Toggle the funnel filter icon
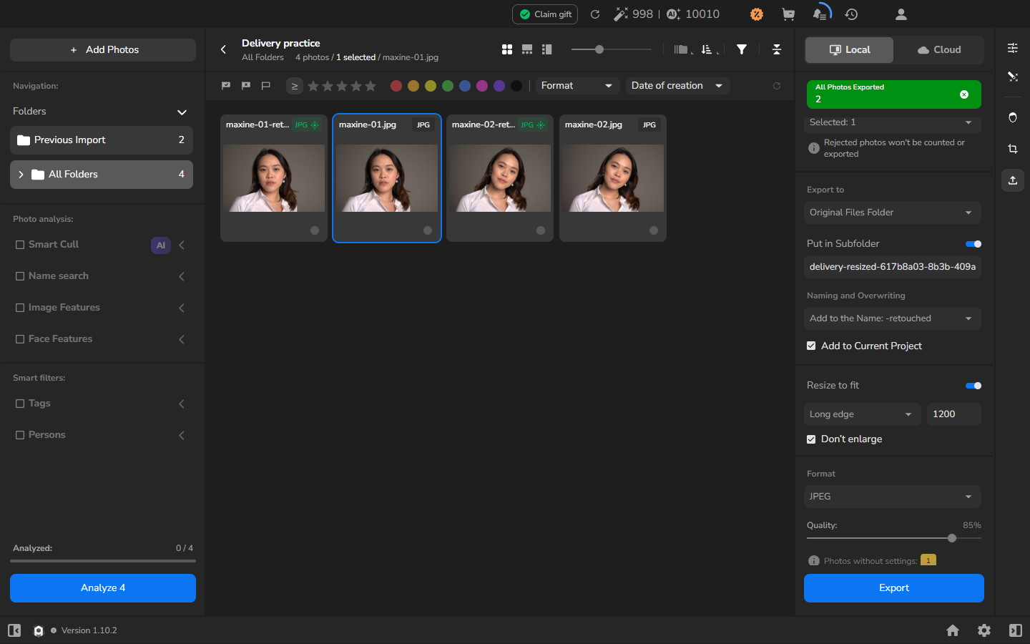This screenshot has height=644, width=1030. [742, 49]
